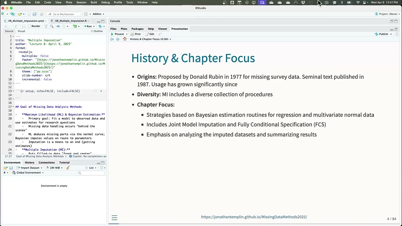Click the Insert code chunk green icon

pyautogui.click(x=75, y=26)
